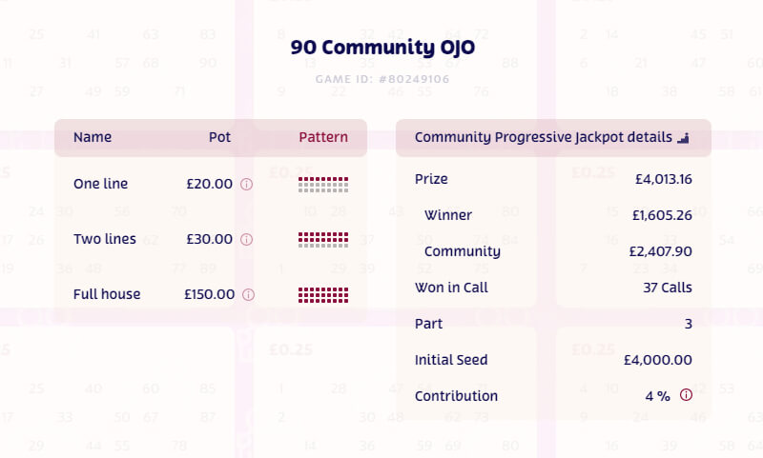
Task: Click the Pattern column header
Action: 323,137
